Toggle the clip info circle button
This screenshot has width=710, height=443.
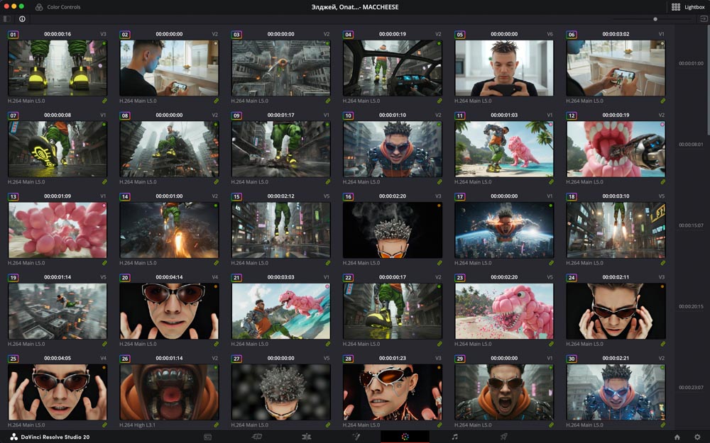point(22,19)
